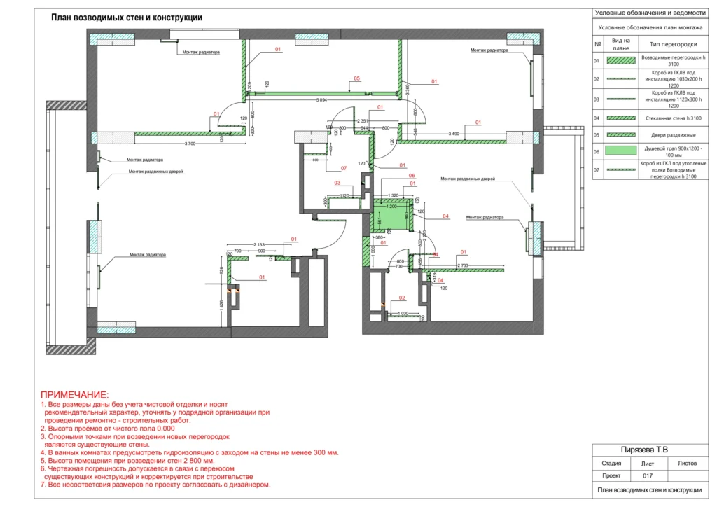Click the 5 094 dimension label

pos(322,100)
